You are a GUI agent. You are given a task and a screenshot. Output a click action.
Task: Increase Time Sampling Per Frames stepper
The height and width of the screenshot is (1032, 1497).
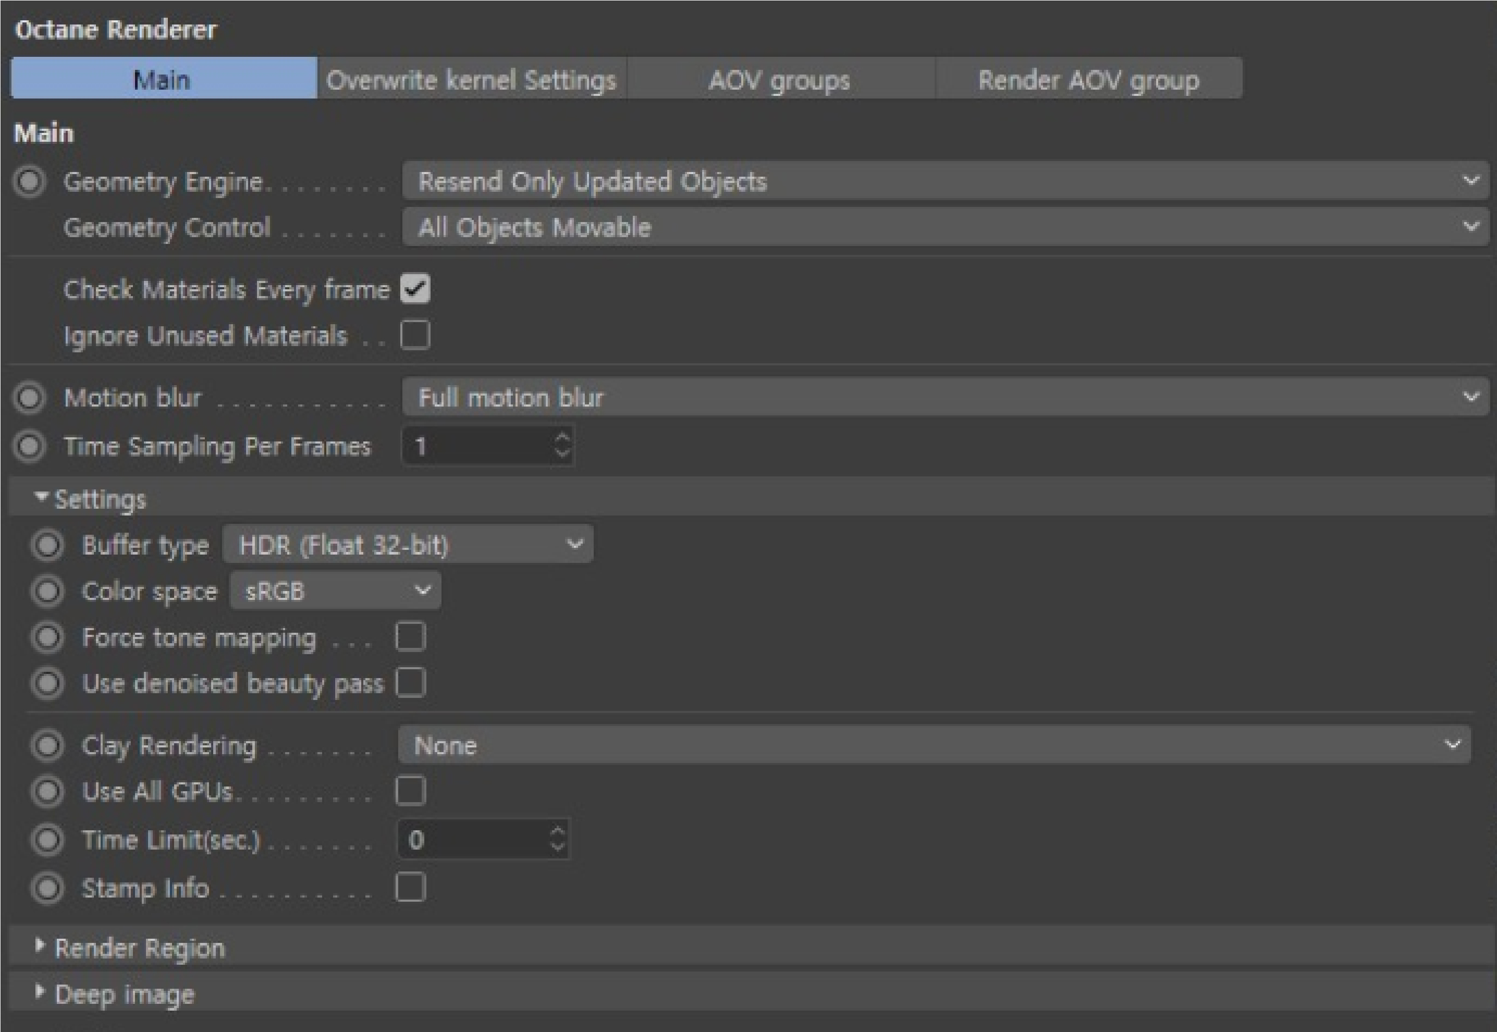point(562,438)
